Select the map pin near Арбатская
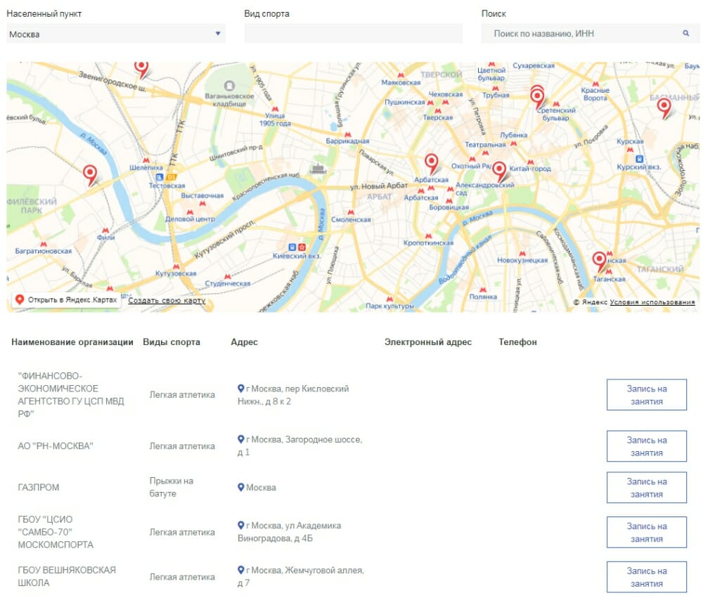Image resolution: width=703 pixels, height=598 pixels. pyautogui.click(x=432, y=164)
